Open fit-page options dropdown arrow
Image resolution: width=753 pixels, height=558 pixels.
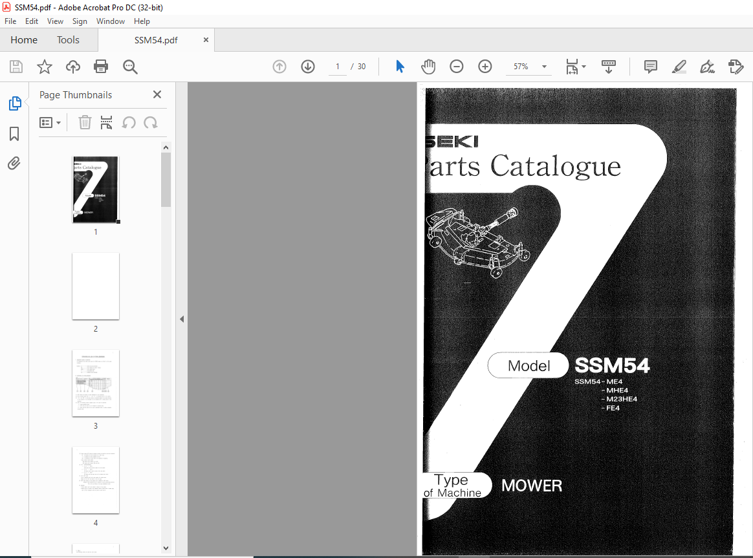coord(584,67)
